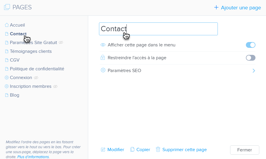Click the Contact page title field

[158, 29]
